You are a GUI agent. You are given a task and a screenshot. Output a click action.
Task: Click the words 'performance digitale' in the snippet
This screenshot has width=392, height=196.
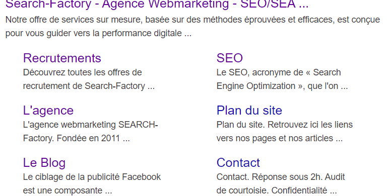click(x=142, y=33)
